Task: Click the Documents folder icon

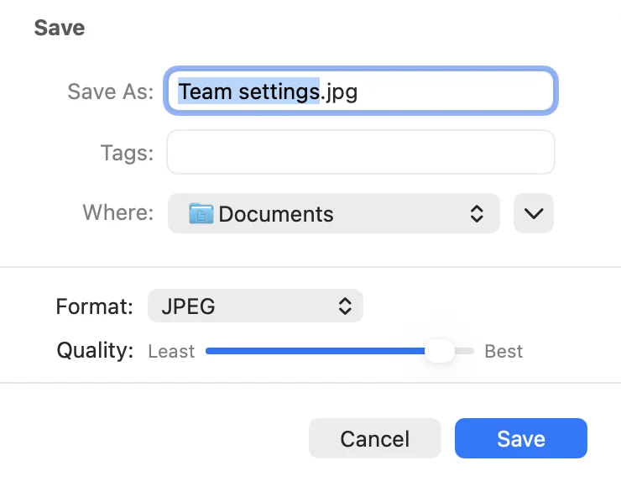Action: pos(201,213)
